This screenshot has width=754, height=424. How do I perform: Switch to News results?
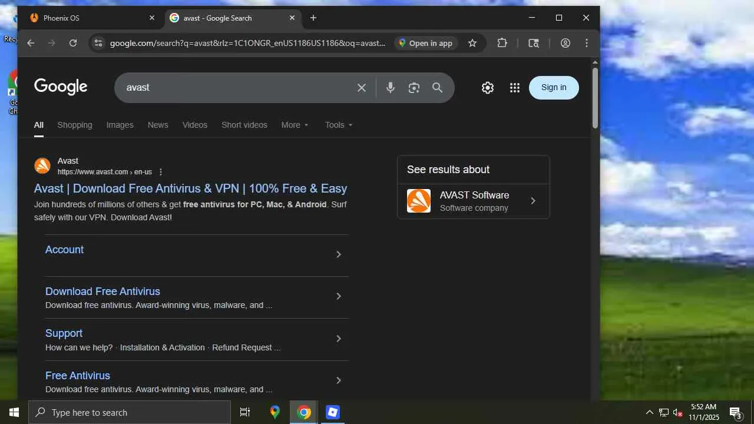(x=158, y=125)
